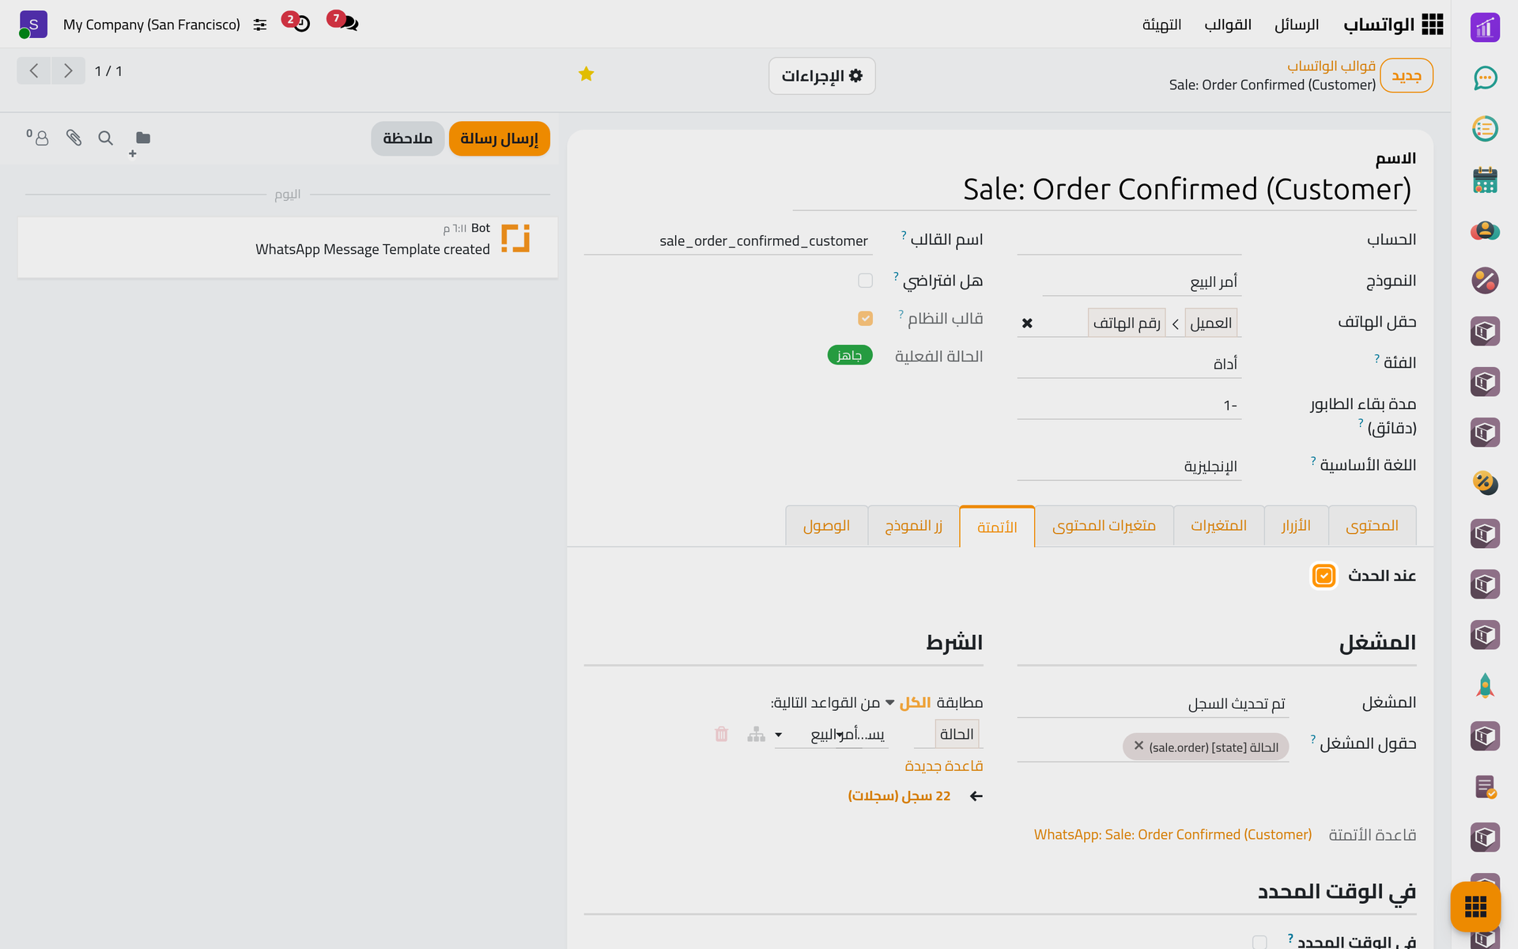1518x949 pixels.
Task: Open the user avatar S menu
Action: (x=33, y=25)
